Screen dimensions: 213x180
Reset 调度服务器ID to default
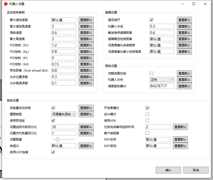tap(184, 86)
